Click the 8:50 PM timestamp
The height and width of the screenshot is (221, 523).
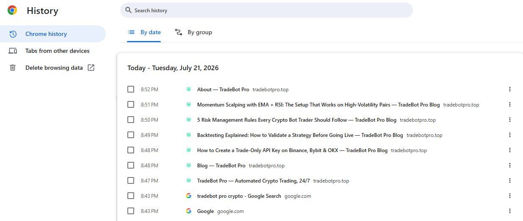tap(149, 120)
